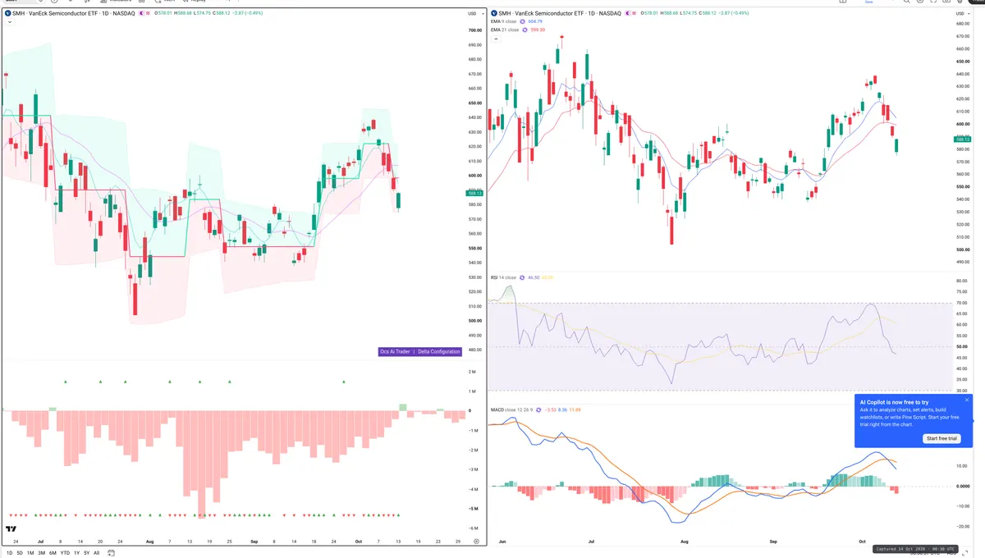This screenshot has width=985, height=558.
Task: Click the Oct label on right time axis
Action: [862, 542]
